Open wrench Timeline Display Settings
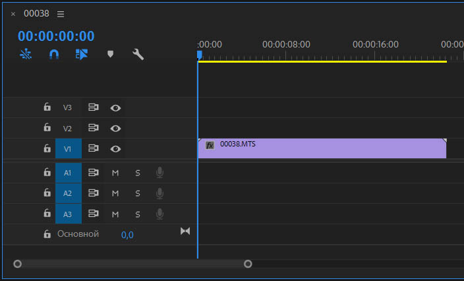This screenshot has width=464, height=281. click(x=138, y=55)
